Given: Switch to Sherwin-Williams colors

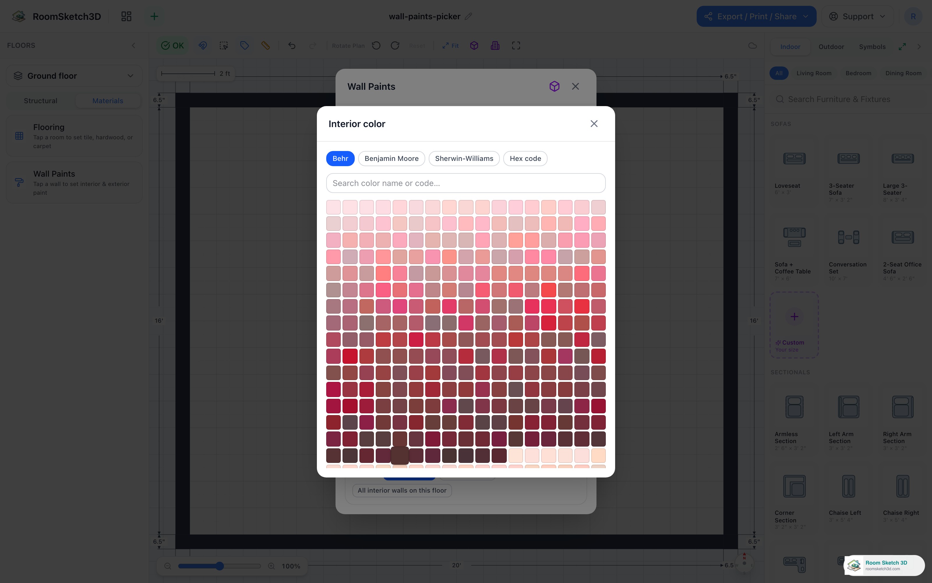Looking at the screenshot, I should pyautogui.click(x=464, y=159).
